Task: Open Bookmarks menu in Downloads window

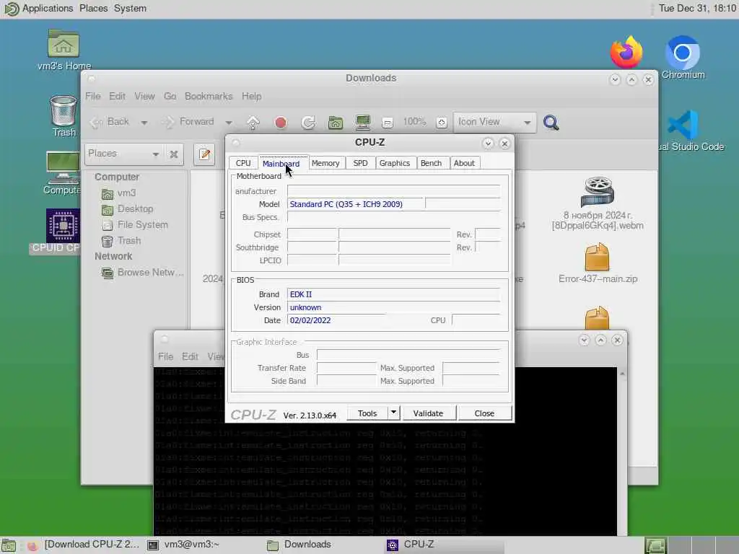Action: 209,96
